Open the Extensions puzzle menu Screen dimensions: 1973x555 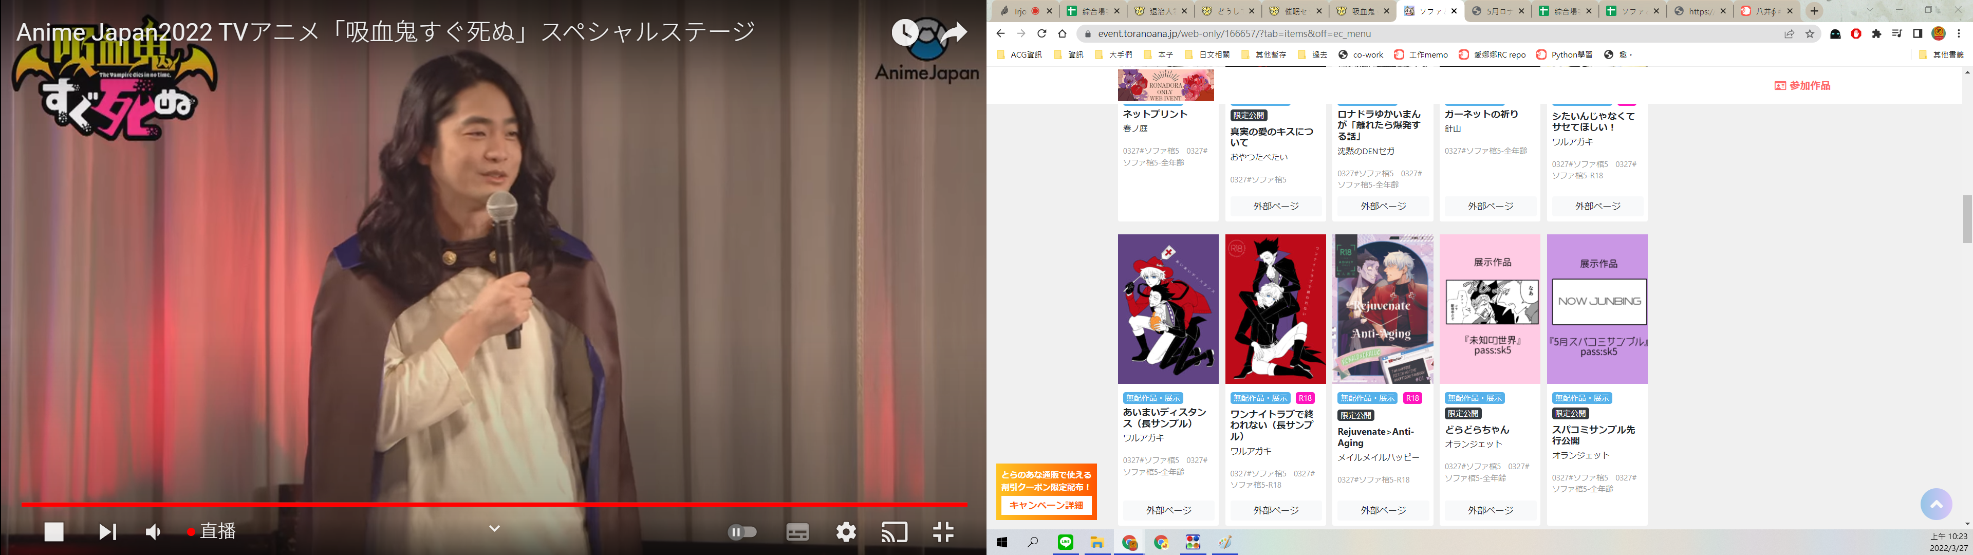pyautogui.click(x=1876, y=34)
